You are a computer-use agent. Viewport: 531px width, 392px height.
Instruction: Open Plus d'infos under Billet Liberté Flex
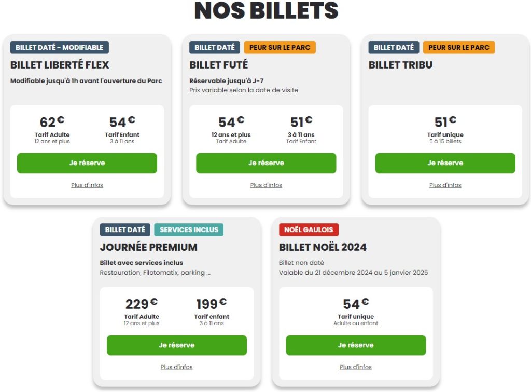[x=87, y=185]
